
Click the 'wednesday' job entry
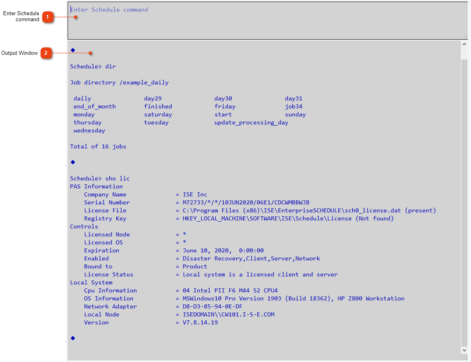pyautogui.click(x=89, y=130)
